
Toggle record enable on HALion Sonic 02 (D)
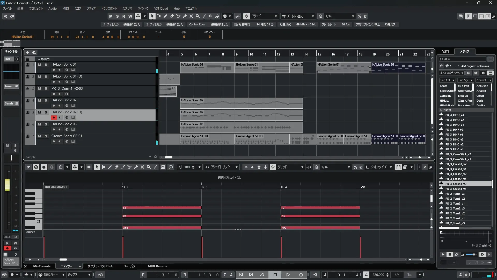pos(54,117)
